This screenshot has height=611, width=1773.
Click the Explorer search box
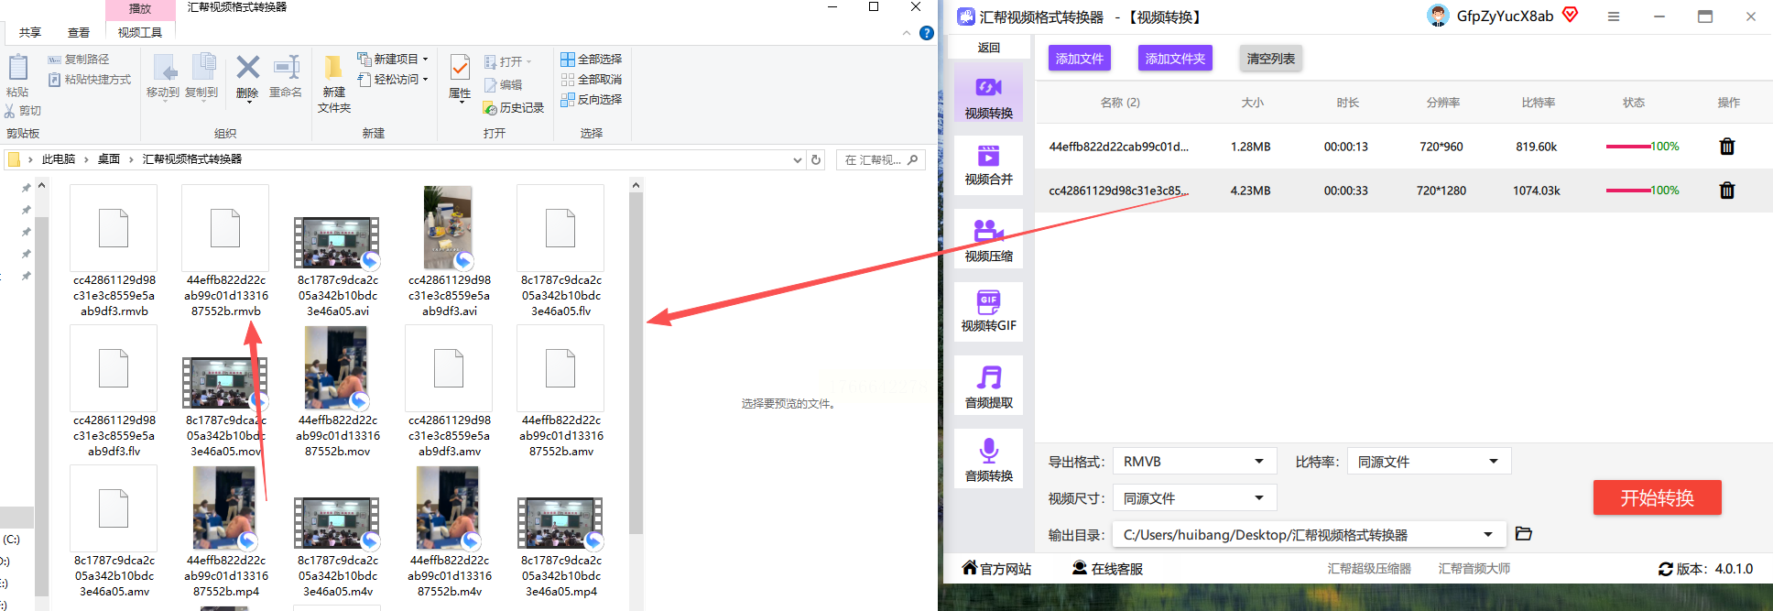tap(881, 159)
